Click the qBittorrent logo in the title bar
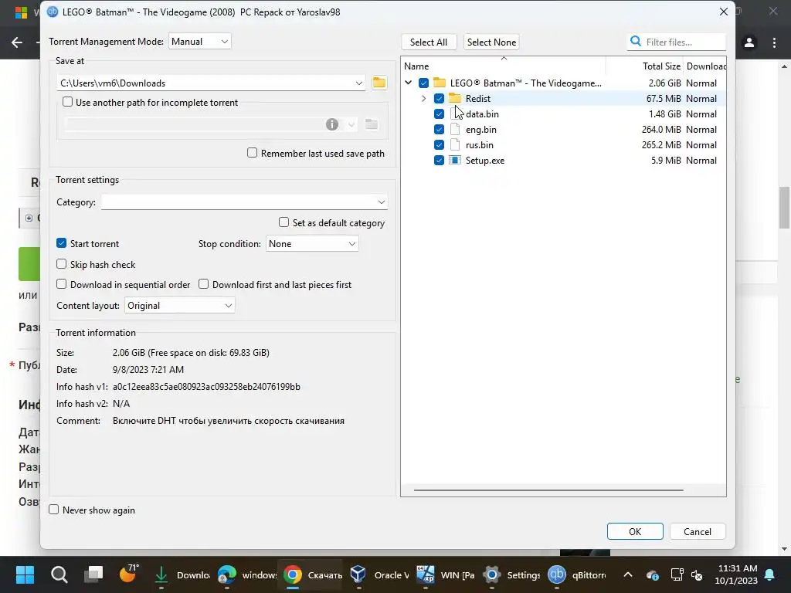The width and height of the screenshot is (791, 593). 53,12
